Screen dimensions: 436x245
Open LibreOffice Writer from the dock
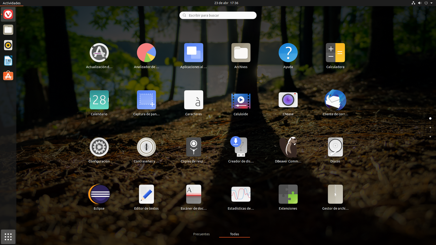coord(8,60)
